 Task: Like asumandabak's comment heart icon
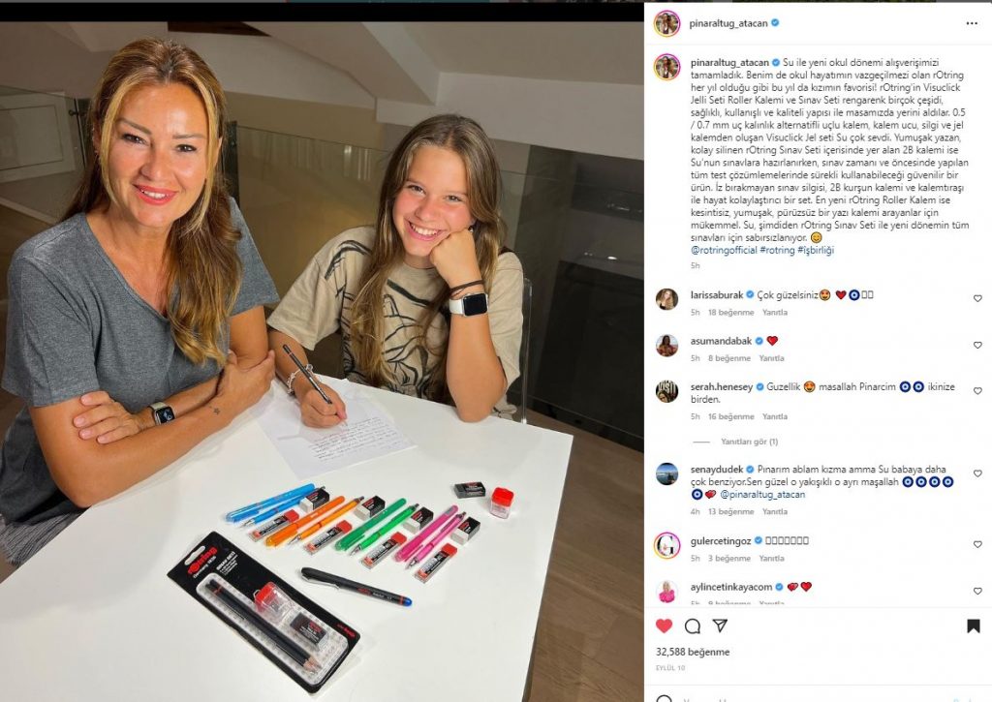977,345
